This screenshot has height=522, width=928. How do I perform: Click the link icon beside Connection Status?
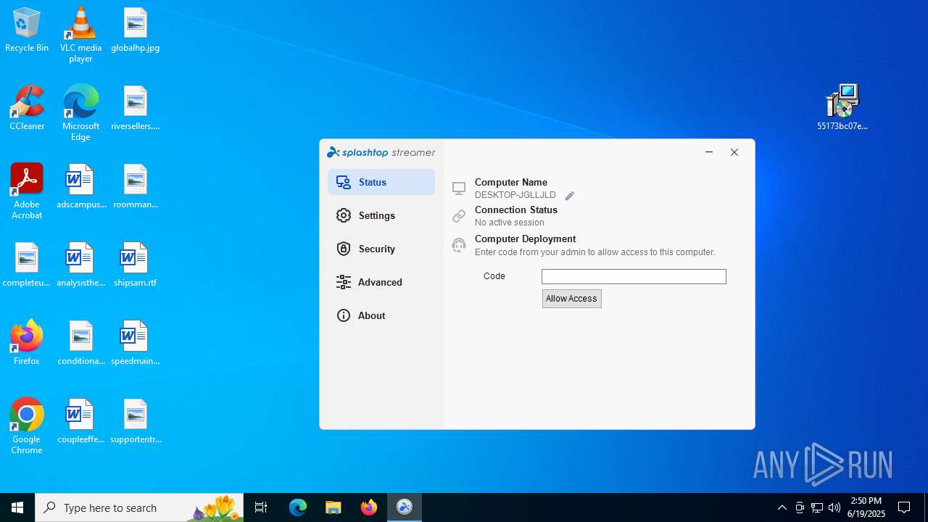(x=459, y=216)
